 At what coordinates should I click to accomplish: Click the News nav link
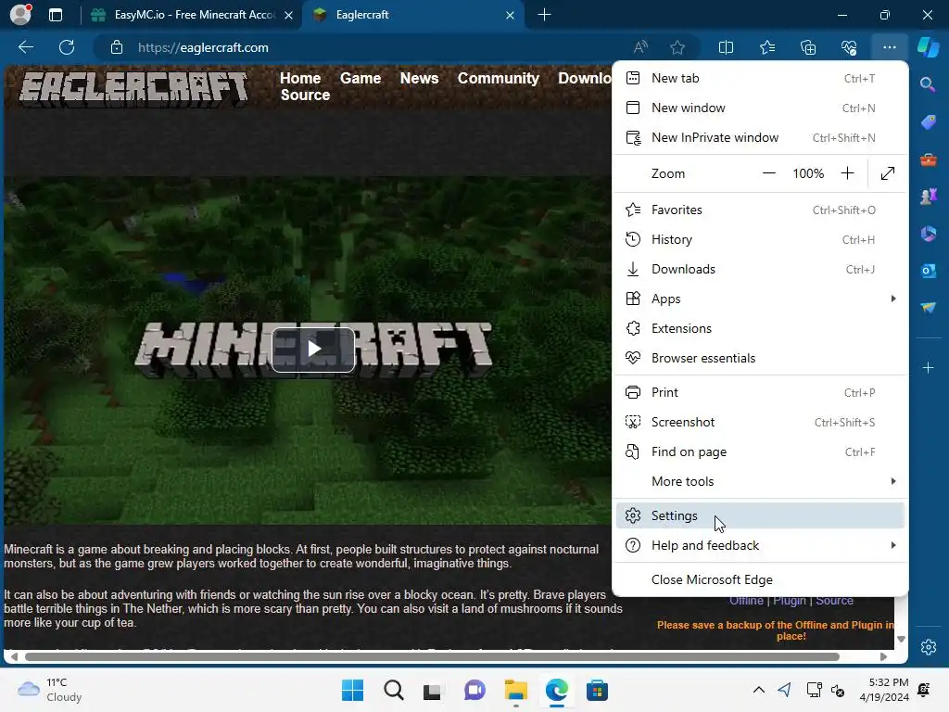tap(419, 78)
